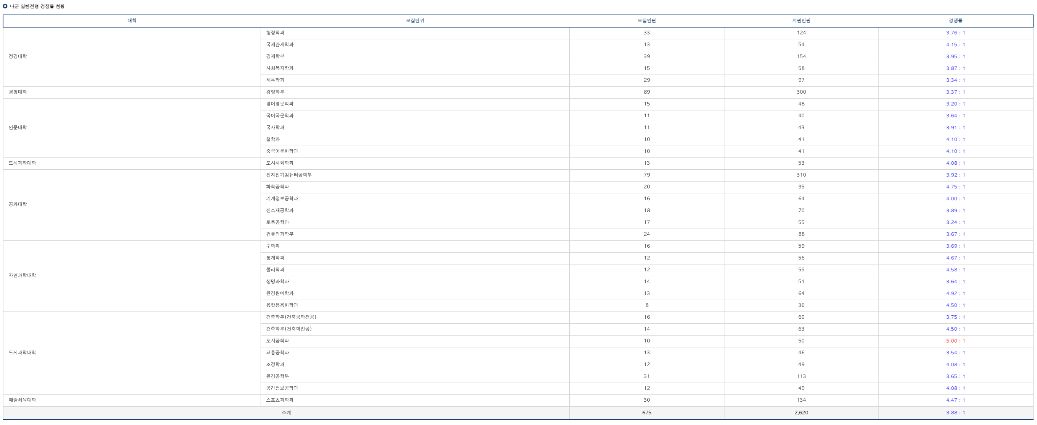Click the 예술체육대학 college cell

click(22, 400)
